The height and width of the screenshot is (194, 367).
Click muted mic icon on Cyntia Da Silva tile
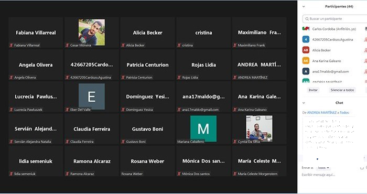pyautogui.click(x=235, y=142)
